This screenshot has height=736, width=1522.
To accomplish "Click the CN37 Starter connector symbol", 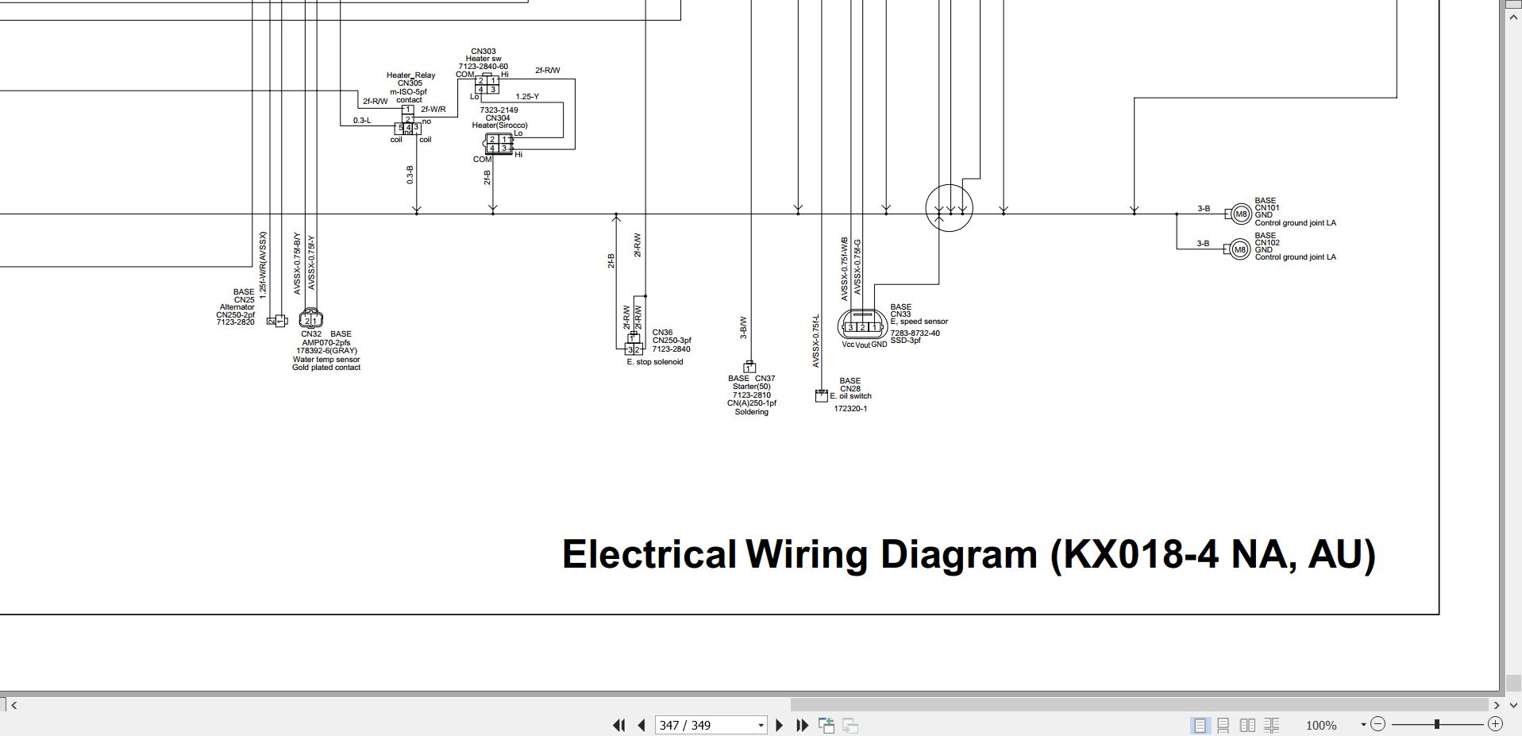I will 749,367.
